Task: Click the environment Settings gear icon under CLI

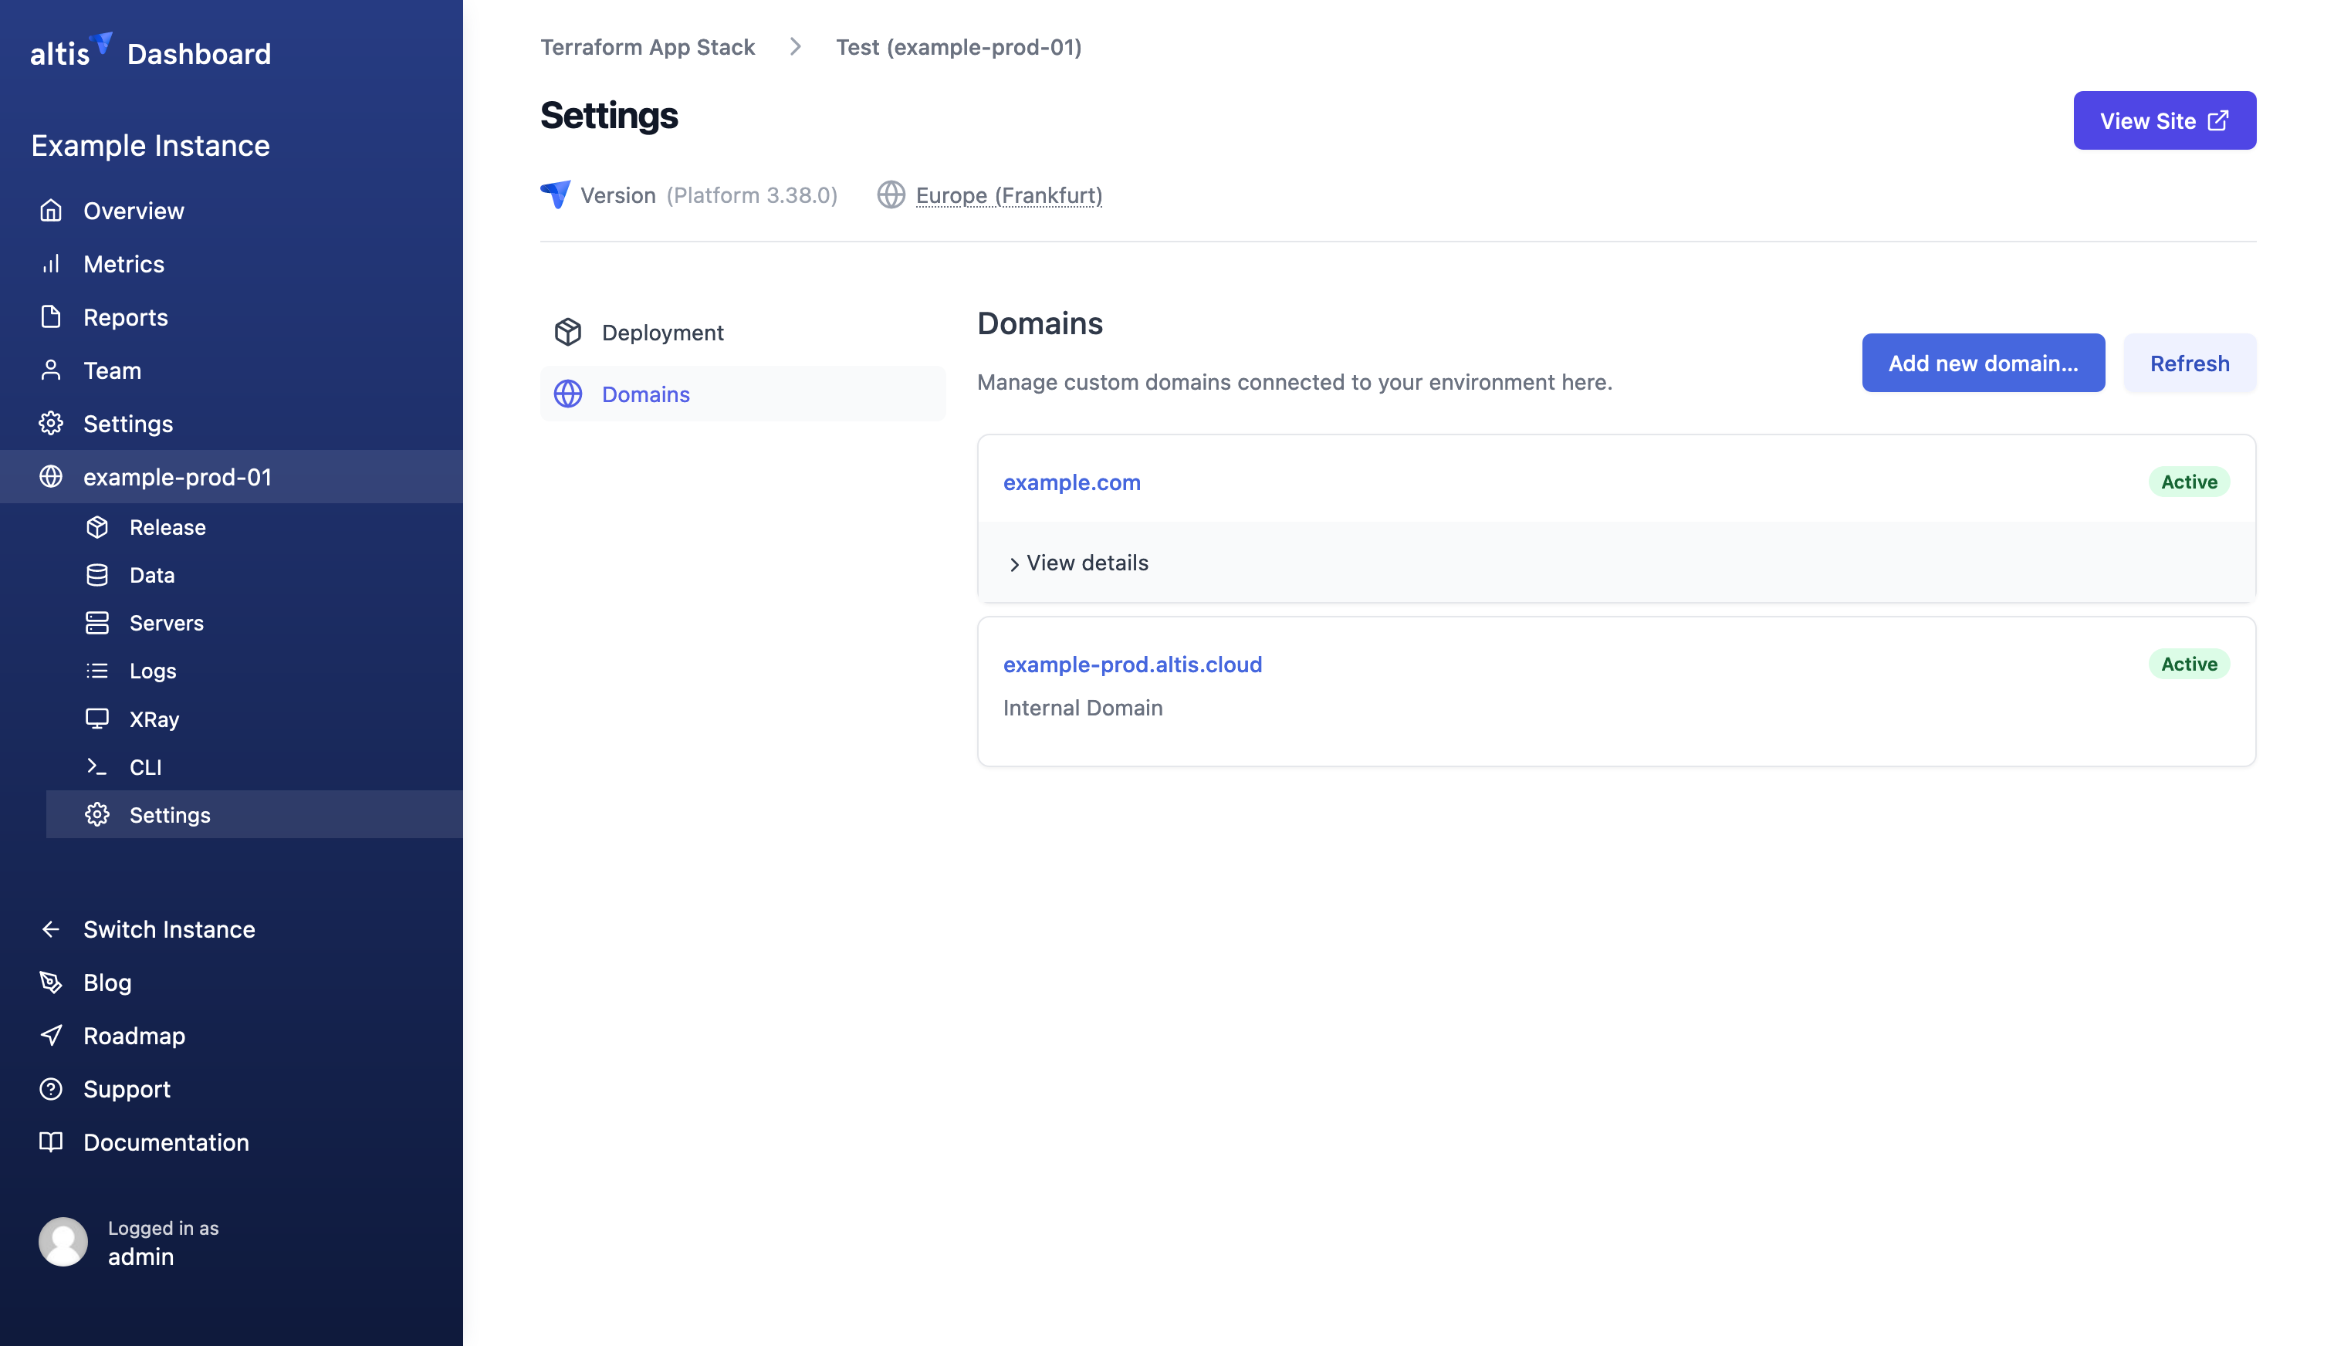Action: [x=97, y=814]
